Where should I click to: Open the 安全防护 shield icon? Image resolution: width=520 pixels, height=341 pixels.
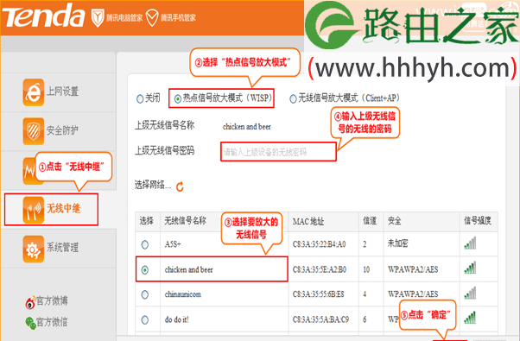pyautogui.click(x=33, y=131)
